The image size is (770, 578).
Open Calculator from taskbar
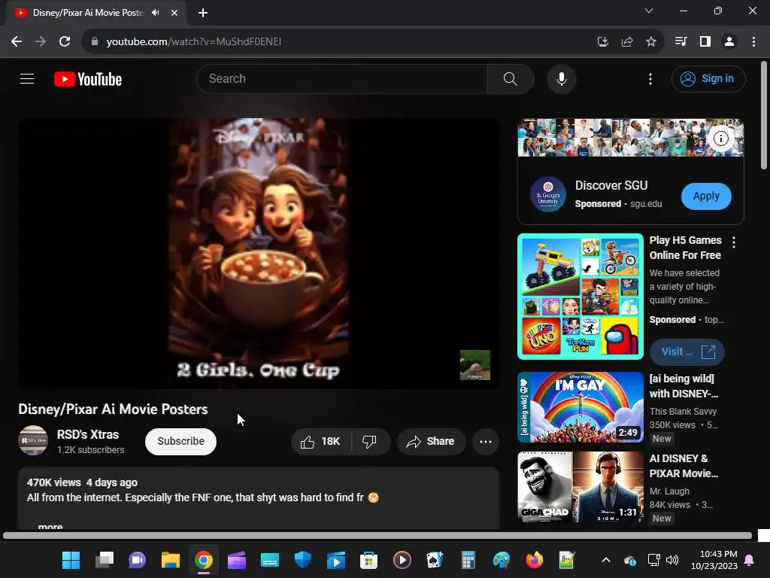coord(468,560)
